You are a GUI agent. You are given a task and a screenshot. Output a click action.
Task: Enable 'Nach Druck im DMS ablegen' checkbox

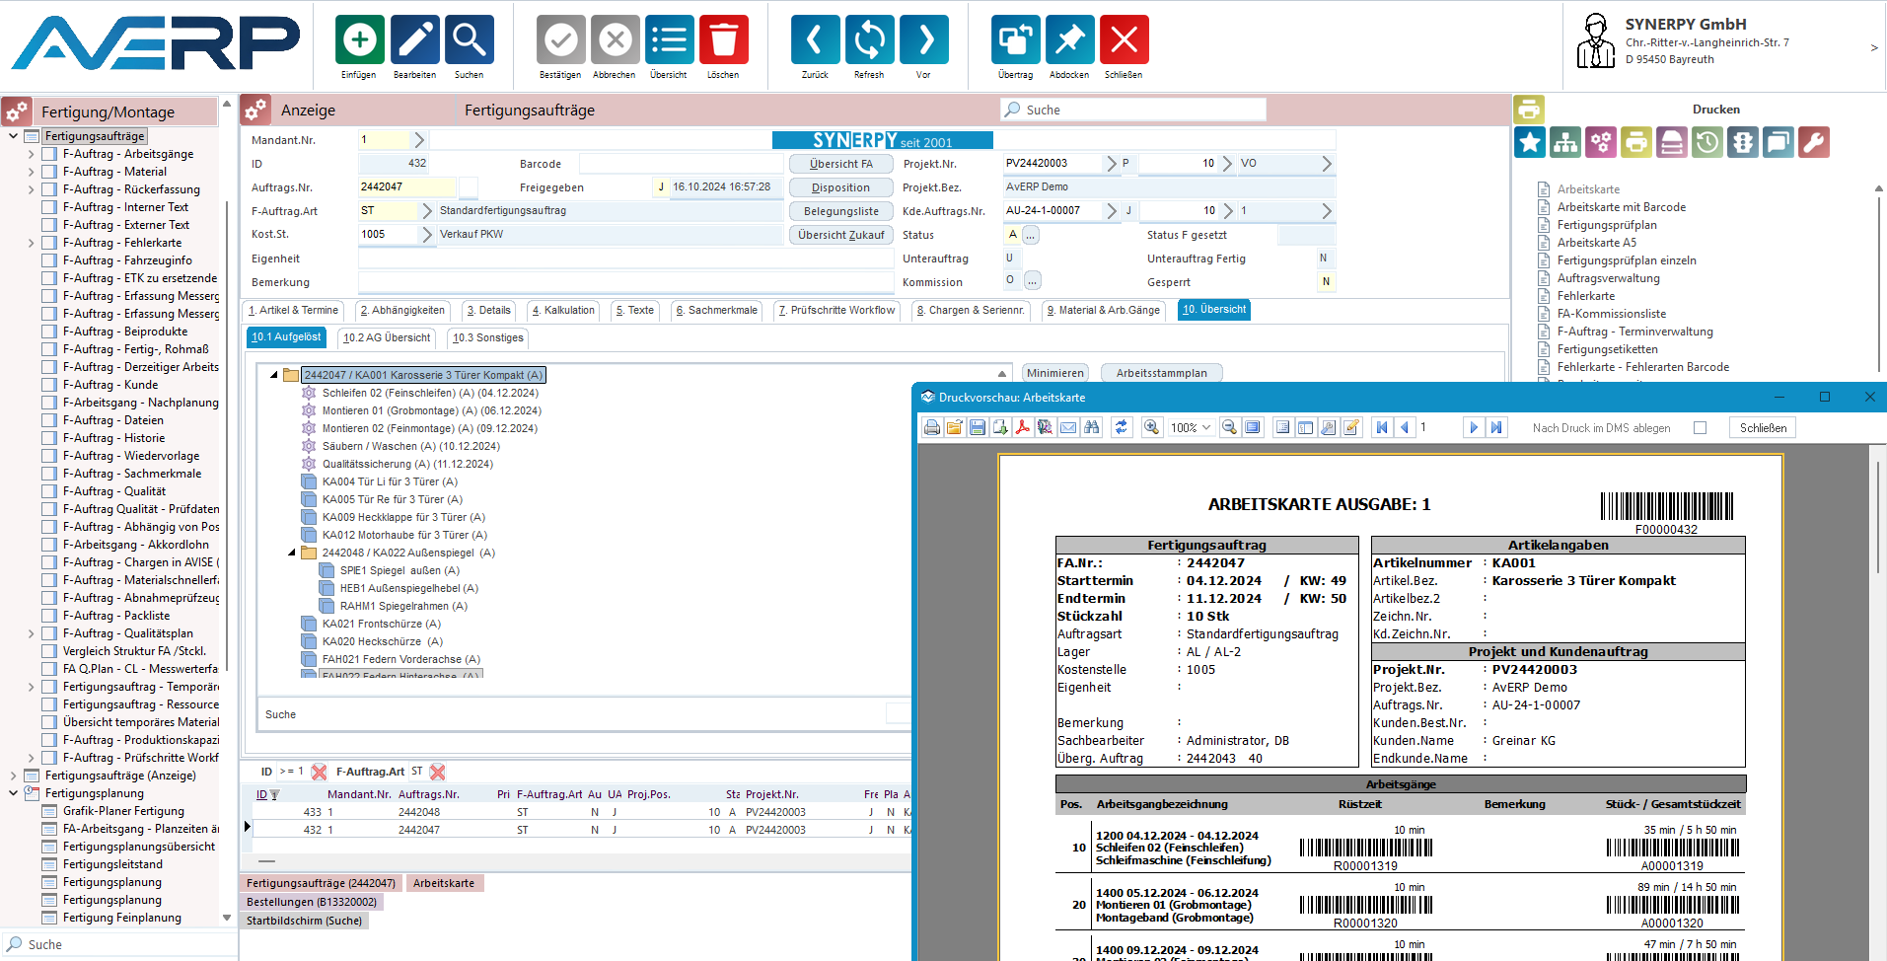coord(1700,428)
